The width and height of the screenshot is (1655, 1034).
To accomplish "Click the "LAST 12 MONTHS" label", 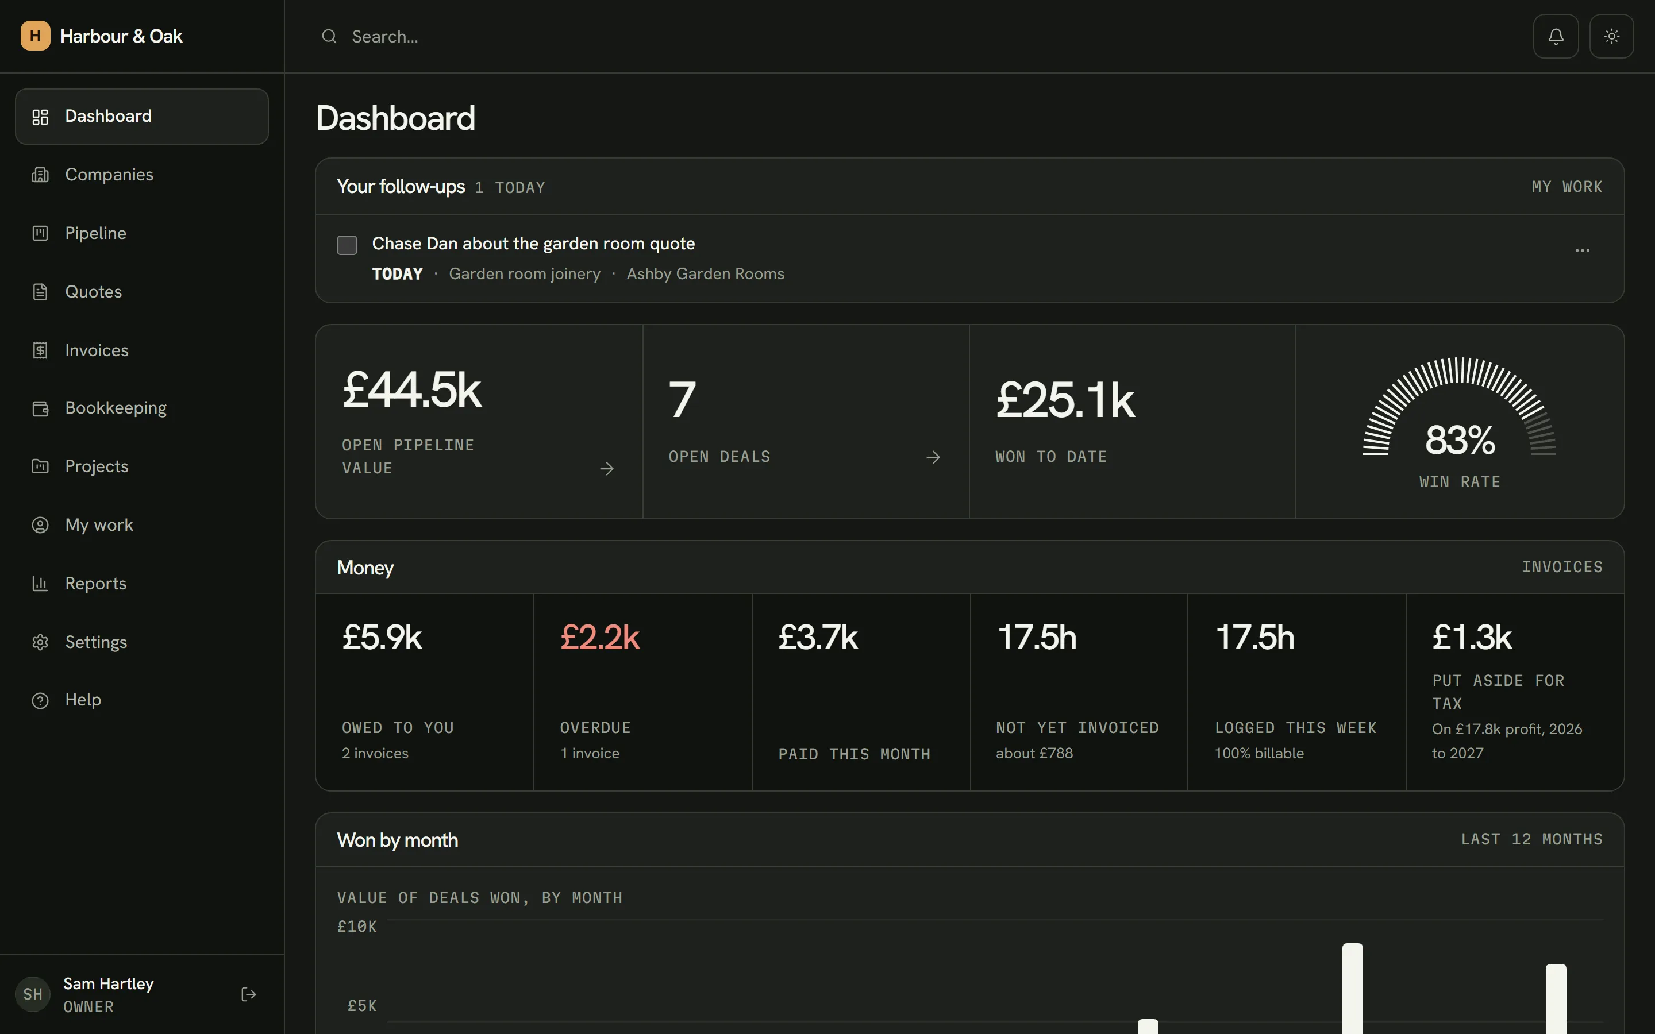I will [x=1532, y=839].
